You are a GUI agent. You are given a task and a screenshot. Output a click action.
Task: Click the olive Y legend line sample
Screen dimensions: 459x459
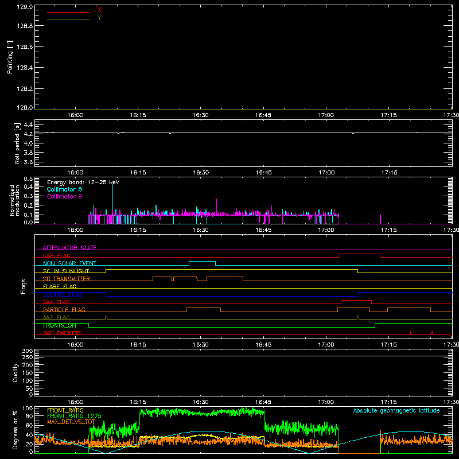(x=68, y=20)
